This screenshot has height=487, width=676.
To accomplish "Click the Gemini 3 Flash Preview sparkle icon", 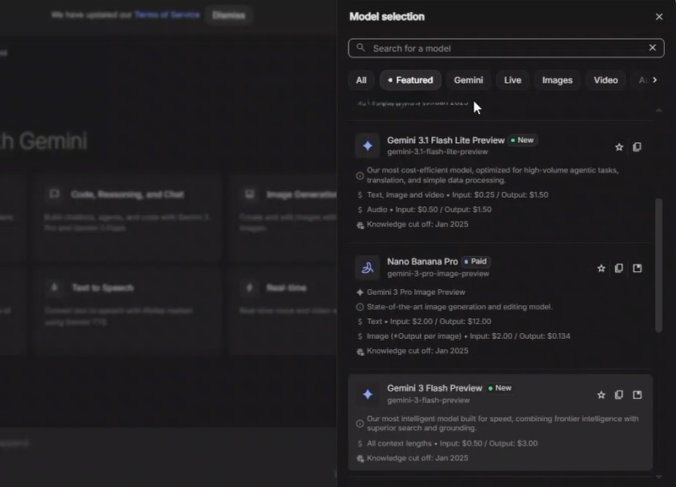I will (368, 394).
